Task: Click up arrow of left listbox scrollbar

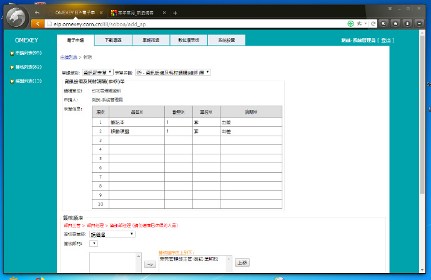Action: click(139, 256)
